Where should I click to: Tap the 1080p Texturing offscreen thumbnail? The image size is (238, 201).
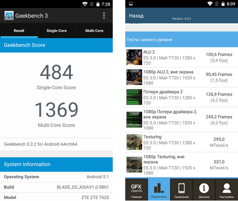coord(134,165)
